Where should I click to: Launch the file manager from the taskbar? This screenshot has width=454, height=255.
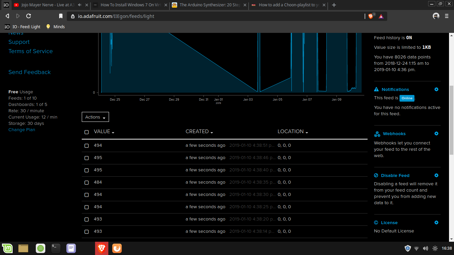coord(23,248)
